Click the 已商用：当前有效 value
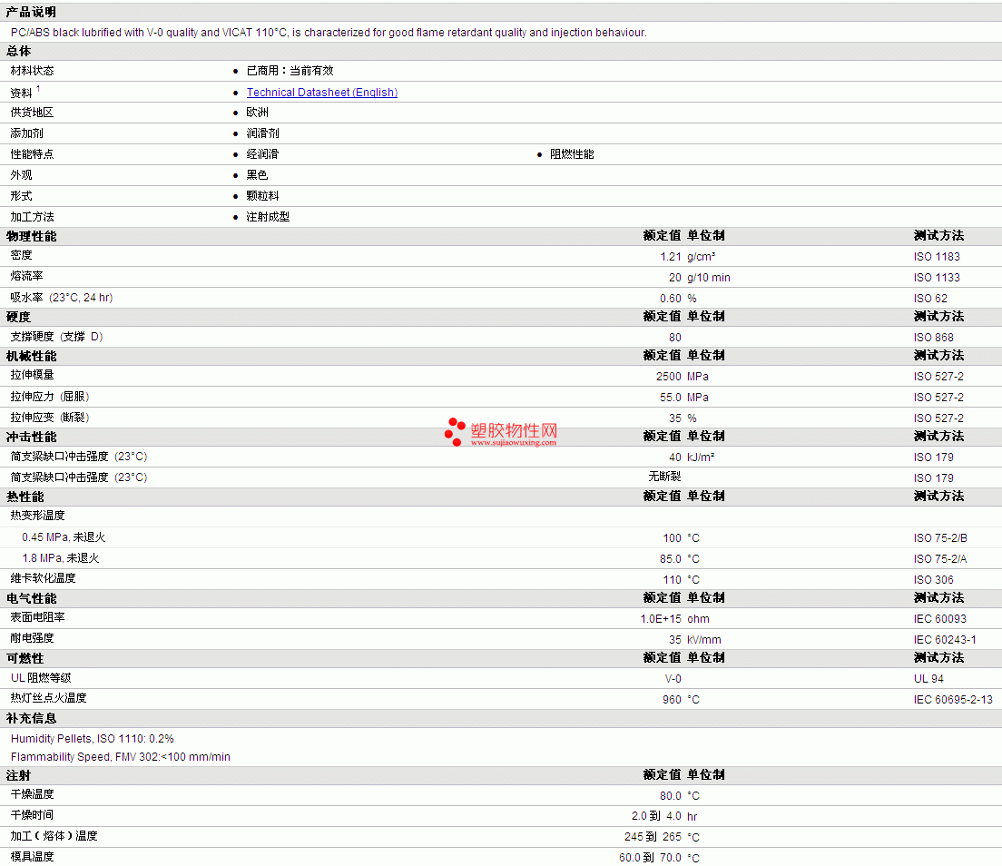This screenshot has width=1002, height=866. 290,71
